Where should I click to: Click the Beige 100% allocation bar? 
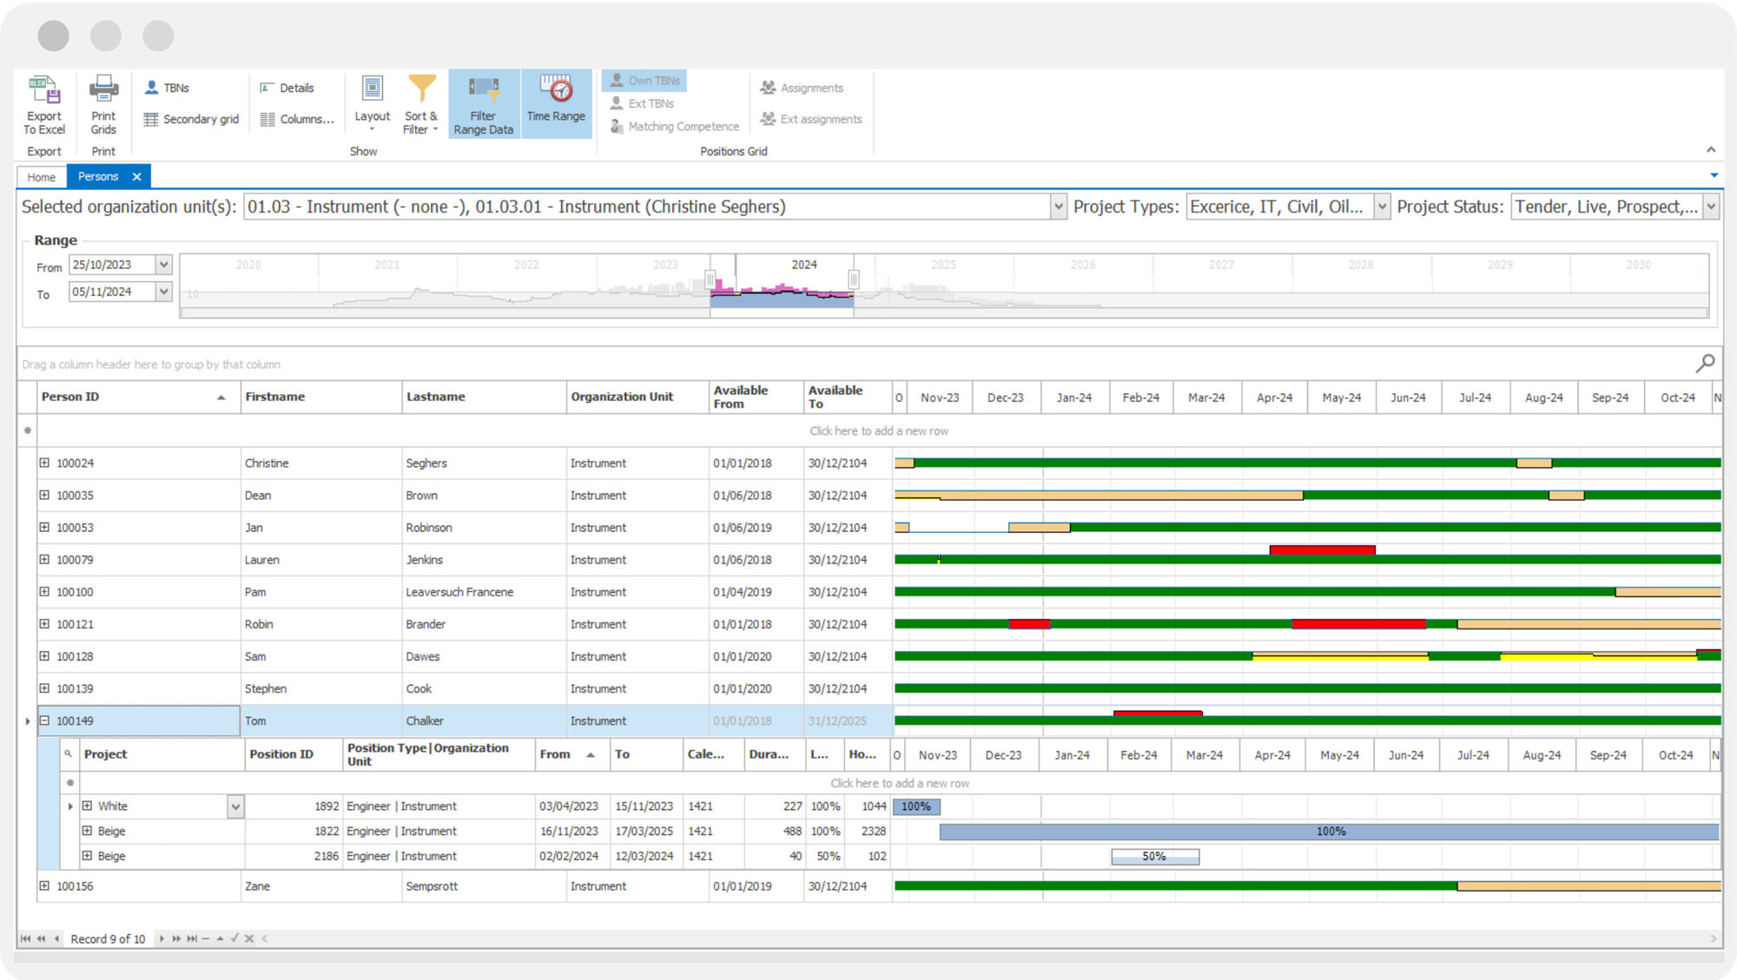click(x=1329, y=832)
